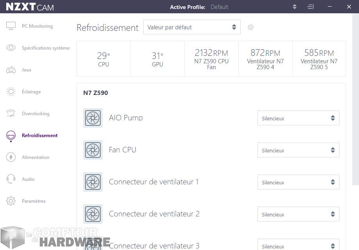Image resolution: width=359 pixels, height=250 pixels.
Task: Open the Alimentation power icon
Action: [11, 157]
